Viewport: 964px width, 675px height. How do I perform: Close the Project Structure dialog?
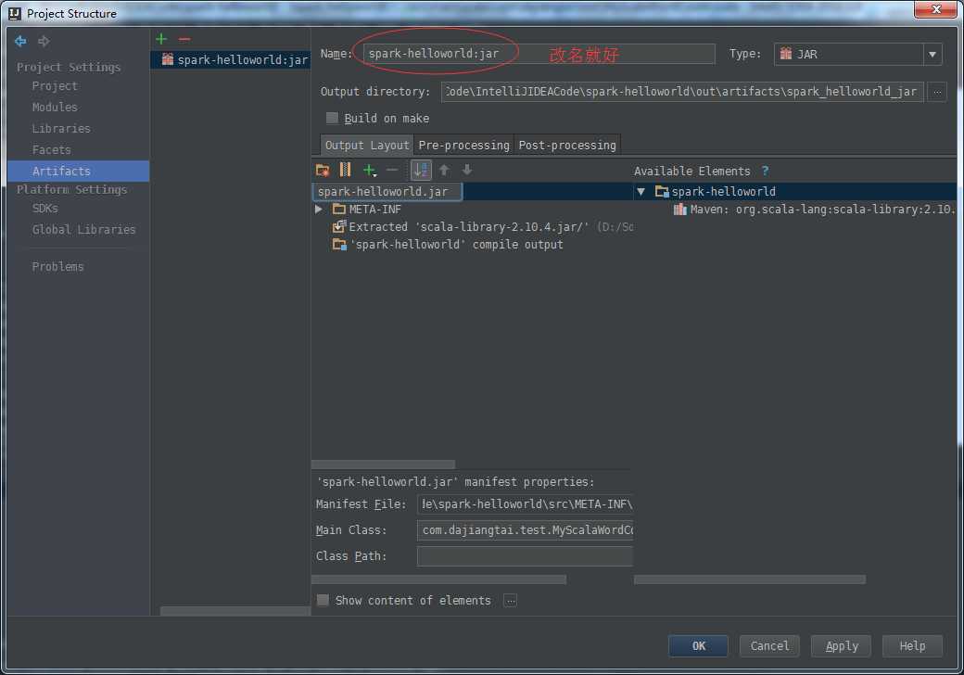tap(935, 9)
